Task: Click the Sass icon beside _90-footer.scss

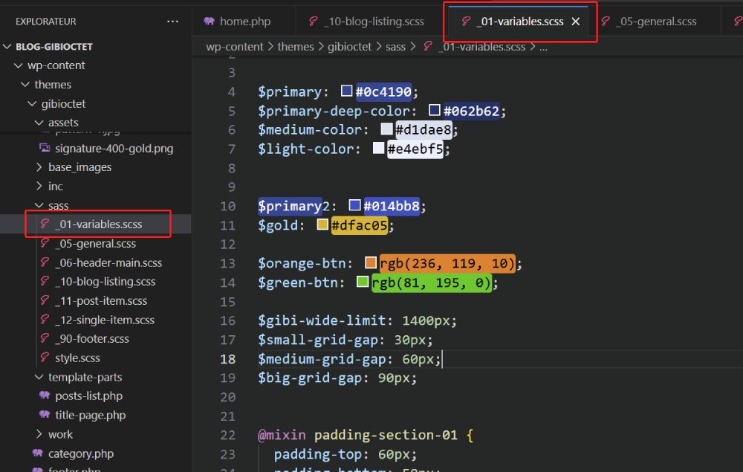Action: point(45,338)
